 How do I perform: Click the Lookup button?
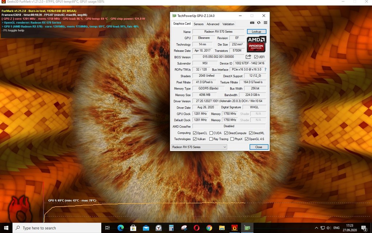[x=256, y=31]
